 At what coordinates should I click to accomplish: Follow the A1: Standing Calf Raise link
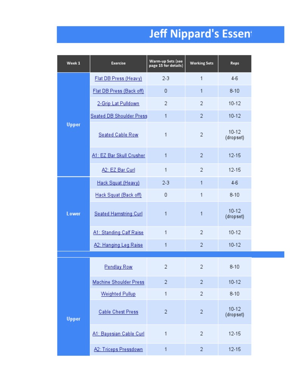[118, 232]
